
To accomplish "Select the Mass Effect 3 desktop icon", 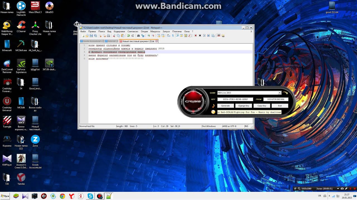I will pyautogui.click(x=35, y=7).
